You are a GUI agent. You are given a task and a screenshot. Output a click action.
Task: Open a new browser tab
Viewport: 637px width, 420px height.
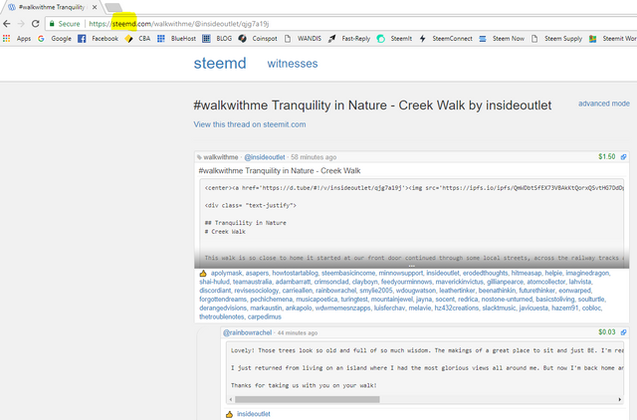pyautogui.click(x=113, y=7)
